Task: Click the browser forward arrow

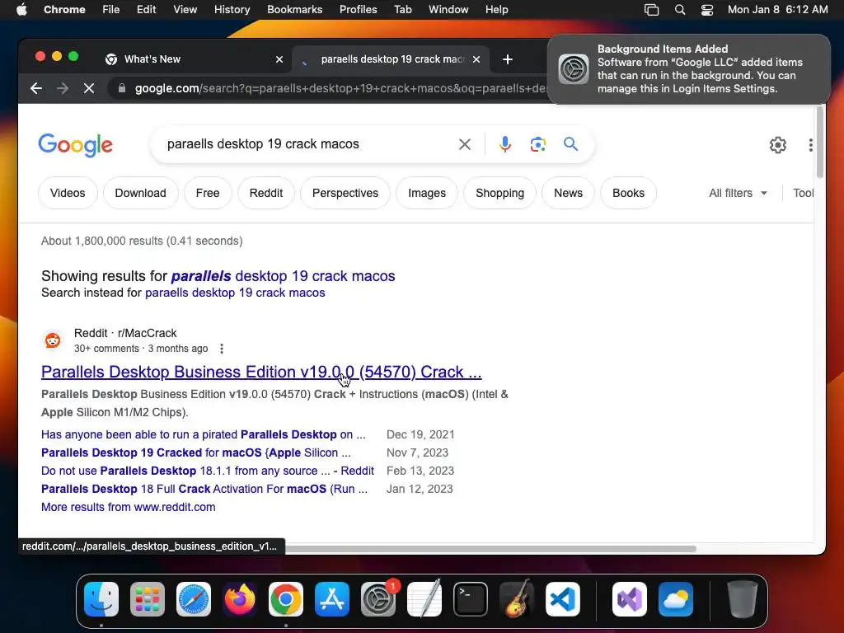Action: click(63, 88)
